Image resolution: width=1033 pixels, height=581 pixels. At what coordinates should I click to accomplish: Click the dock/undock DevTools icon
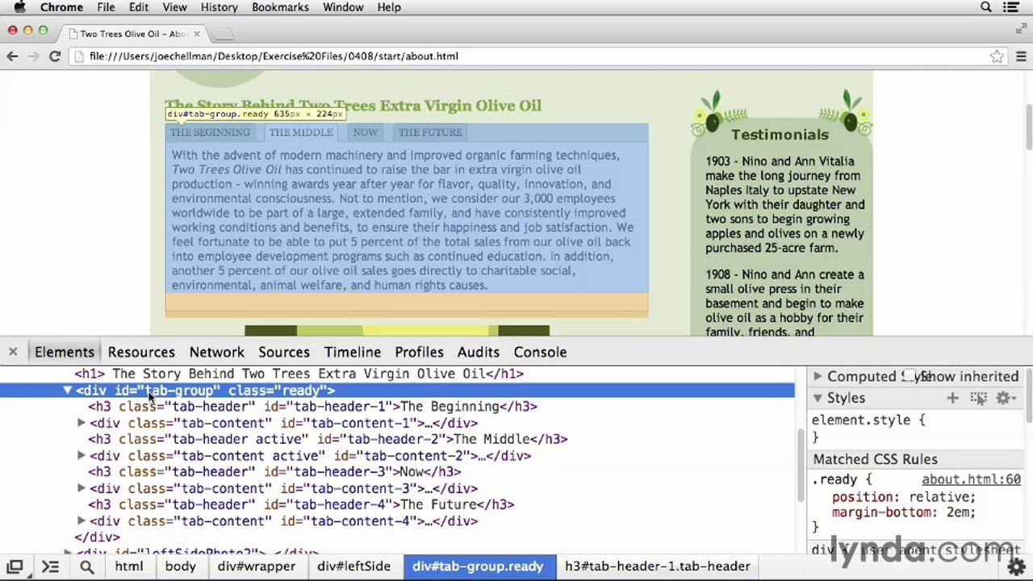15,566
